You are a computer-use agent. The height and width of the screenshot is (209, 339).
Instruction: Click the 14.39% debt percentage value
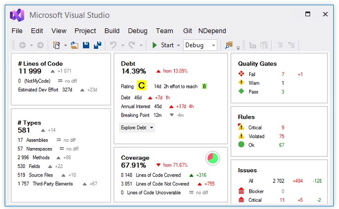pyautogui.click(x=134, y=71)
